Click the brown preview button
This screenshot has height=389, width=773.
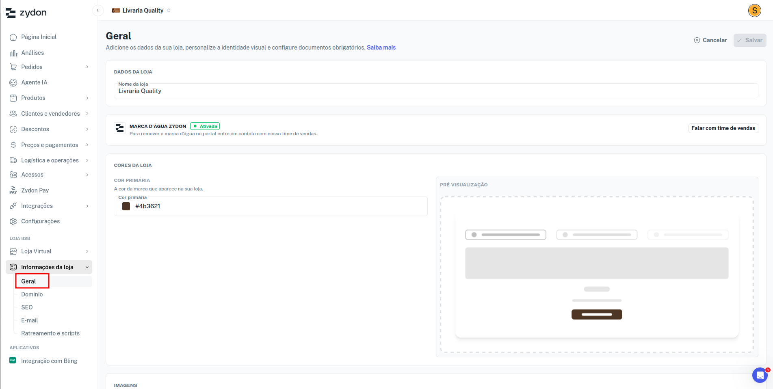click(x=597, y=314)
